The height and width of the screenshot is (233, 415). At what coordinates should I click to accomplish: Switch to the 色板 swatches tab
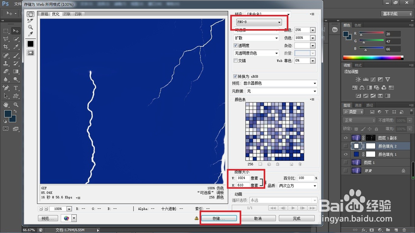click(x=358, y=25)
